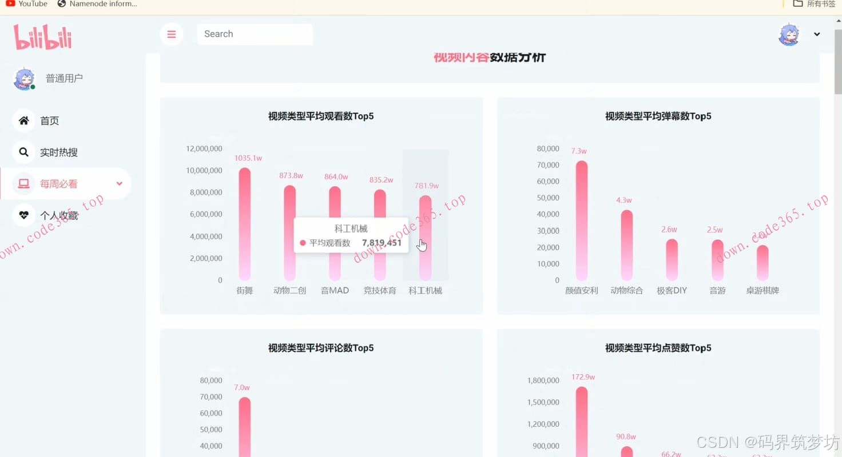The width and height of the screenshot is (842, 457).
Task: Expand the 每周必看 submenu chevron
Action: click(120, 184)
